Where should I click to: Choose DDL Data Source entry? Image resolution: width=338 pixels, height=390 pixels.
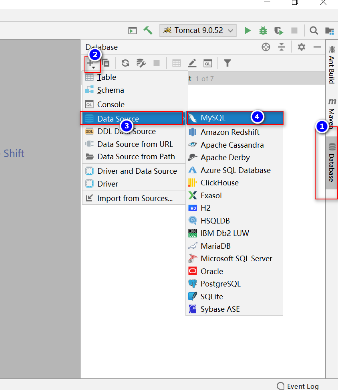(134, 131)
